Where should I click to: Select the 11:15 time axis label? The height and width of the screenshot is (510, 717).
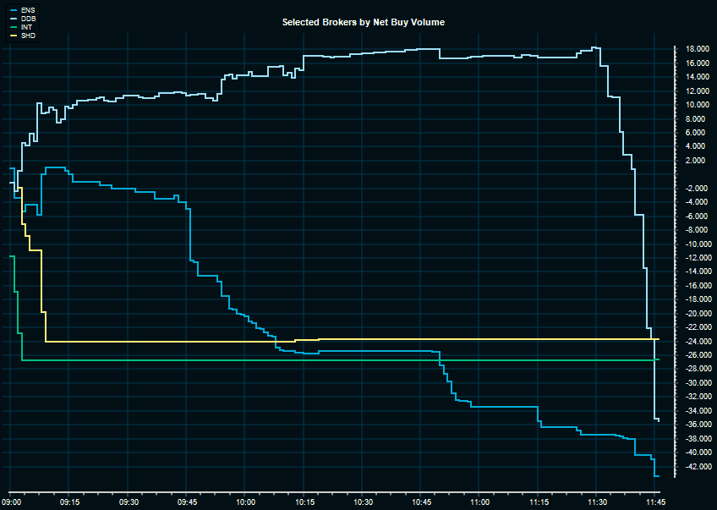(x=538, y=502)
